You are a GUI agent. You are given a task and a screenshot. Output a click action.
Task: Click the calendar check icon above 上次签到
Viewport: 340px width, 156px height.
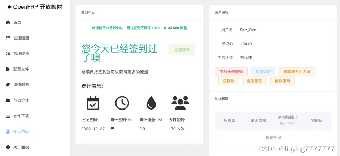pos(93,103)
